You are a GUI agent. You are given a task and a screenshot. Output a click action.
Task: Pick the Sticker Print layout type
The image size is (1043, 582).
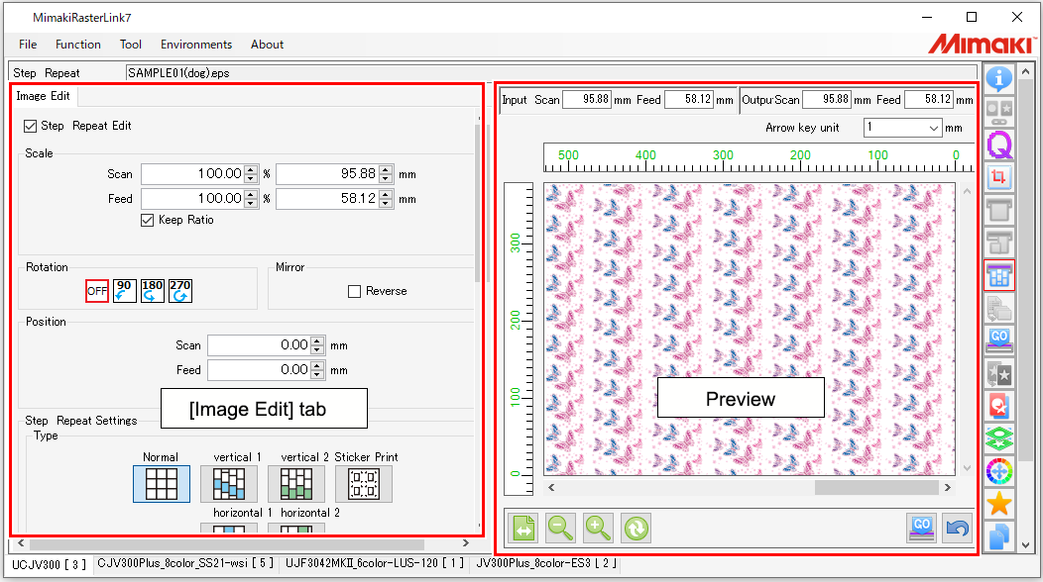pos(364,484)
